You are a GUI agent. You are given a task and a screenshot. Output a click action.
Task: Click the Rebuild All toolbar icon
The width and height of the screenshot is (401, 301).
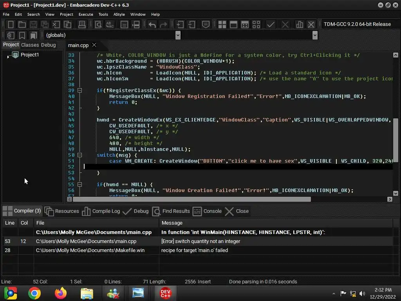[x=256, y=25]
